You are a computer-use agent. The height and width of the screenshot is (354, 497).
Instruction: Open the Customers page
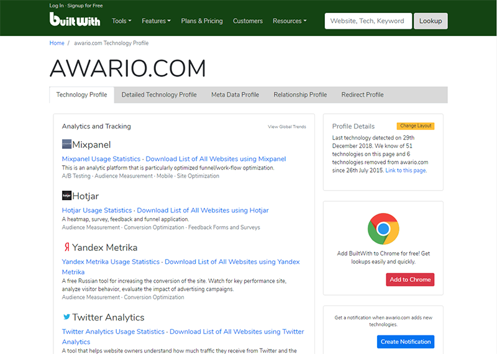pyautogui.click(x=248, y=21)
